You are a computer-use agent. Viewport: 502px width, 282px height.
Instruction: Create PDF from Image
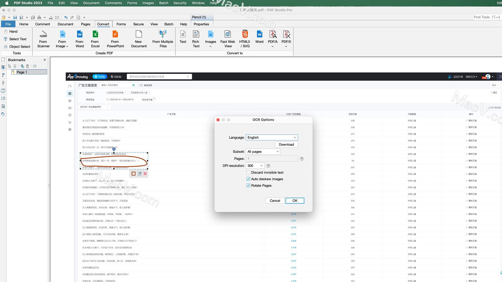click(62, 39)
